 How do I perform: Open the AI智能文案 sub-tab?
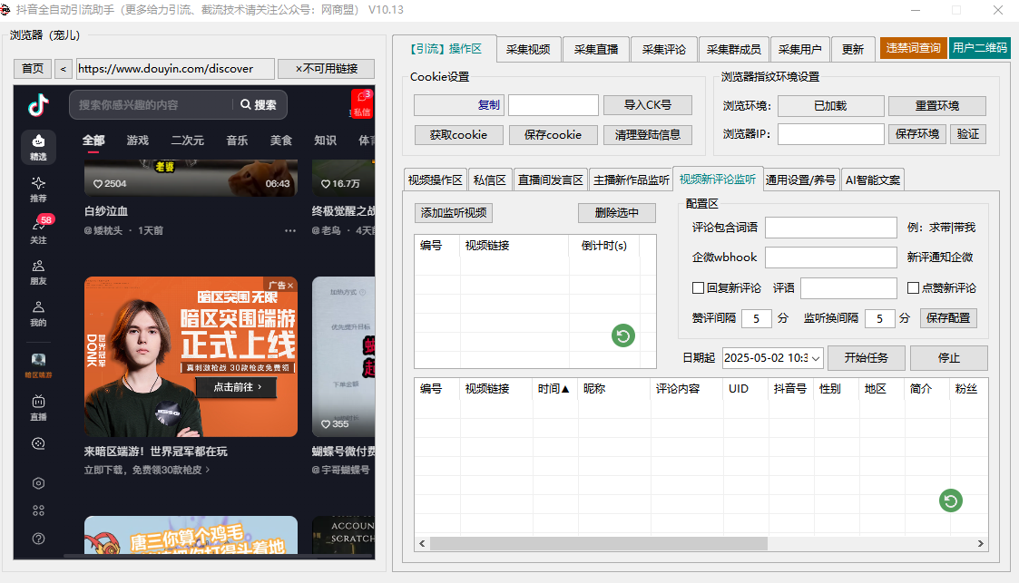872,180
